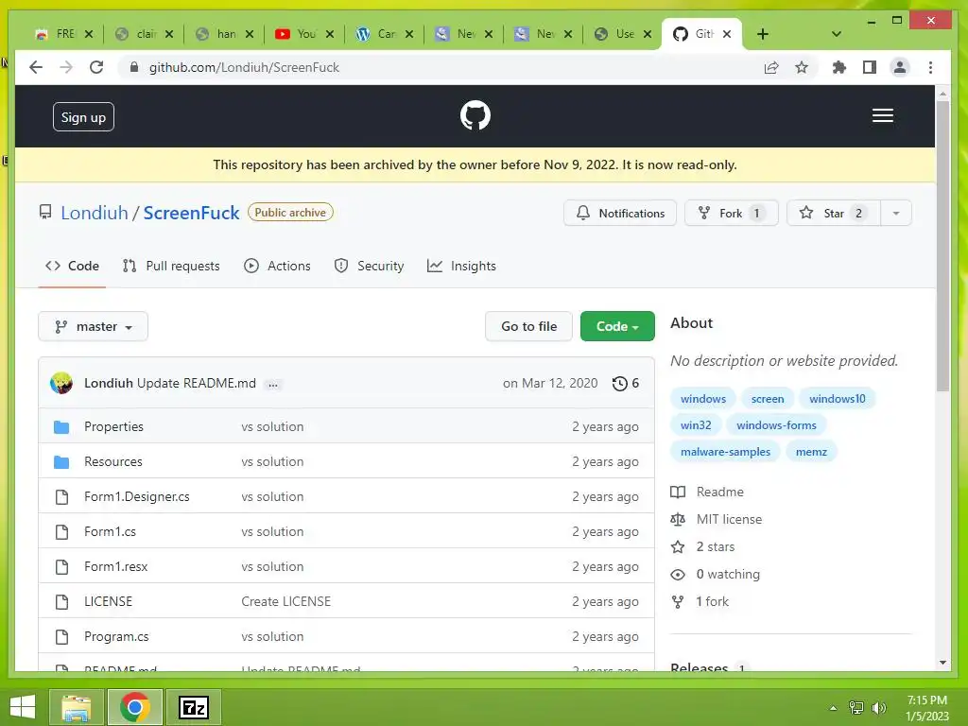Open the Actions tab

277,266
